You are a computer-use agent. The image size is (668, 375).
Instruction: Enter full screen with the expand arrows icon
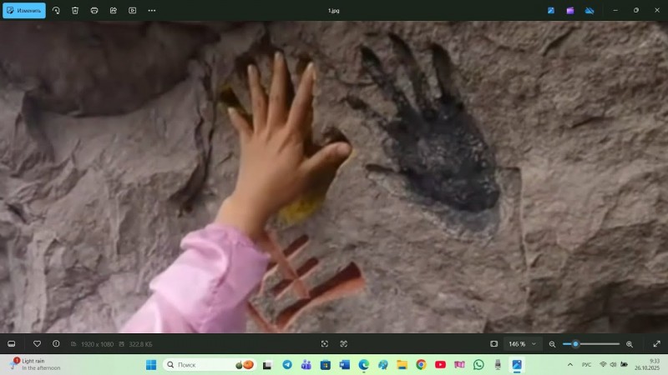656,343
